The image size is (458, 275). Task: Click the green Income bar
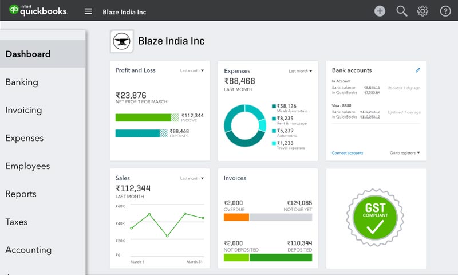(x=143, y=117)
